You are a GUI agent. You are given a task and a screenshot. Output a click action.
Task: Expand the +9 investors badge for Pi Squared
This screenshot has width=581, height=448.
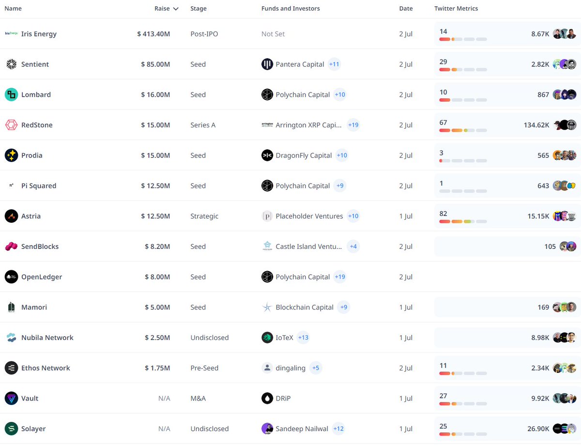pos(340,185)
